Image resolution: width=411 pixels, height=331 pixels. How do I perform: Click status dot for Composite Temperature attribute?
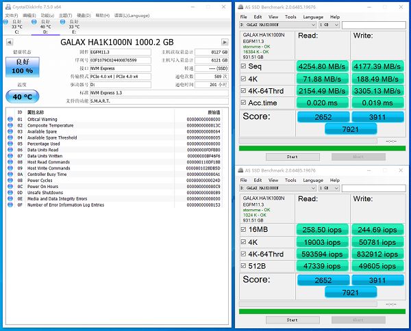[10, 125]
